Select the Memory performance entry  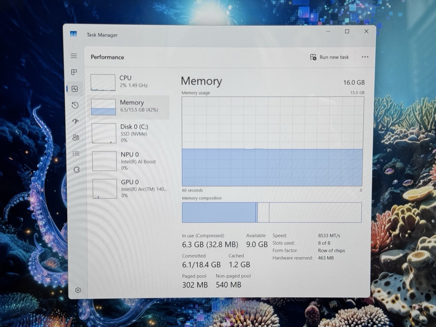coord(130,107)
